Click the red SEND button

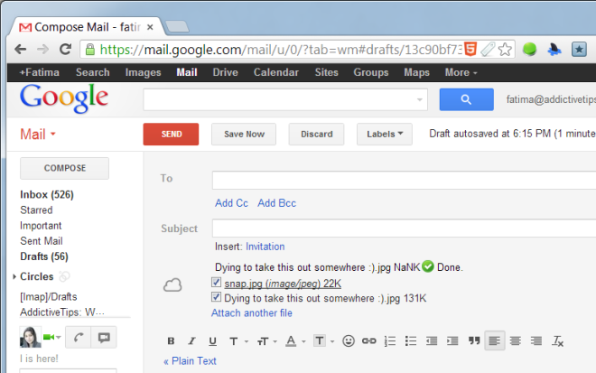(171, 134)
